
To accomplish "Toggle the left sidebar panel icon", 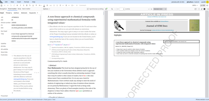I will click(2, 5).
